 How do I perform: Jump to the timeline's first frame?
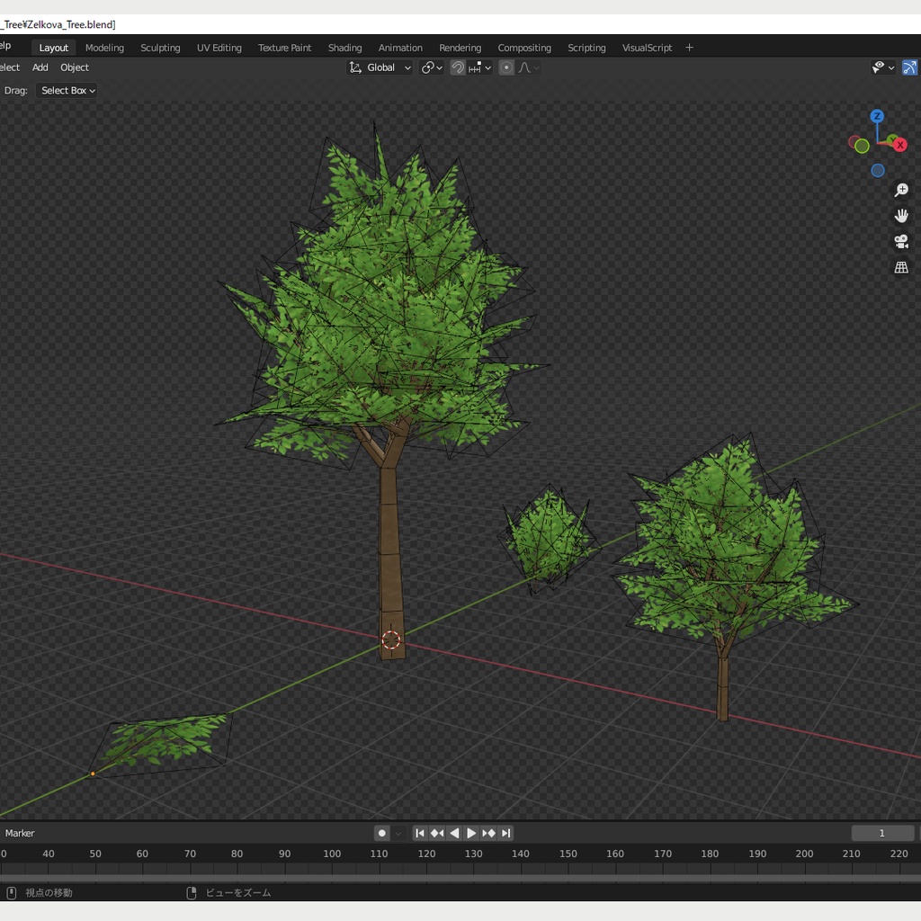(x=420, y=833)
